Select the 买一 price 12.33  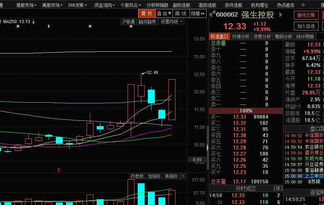pos(240,117)
